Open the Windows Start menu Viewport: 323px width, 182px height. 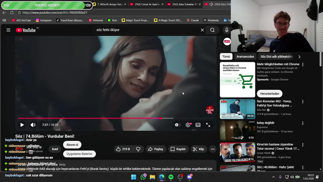tap(134, 177)
